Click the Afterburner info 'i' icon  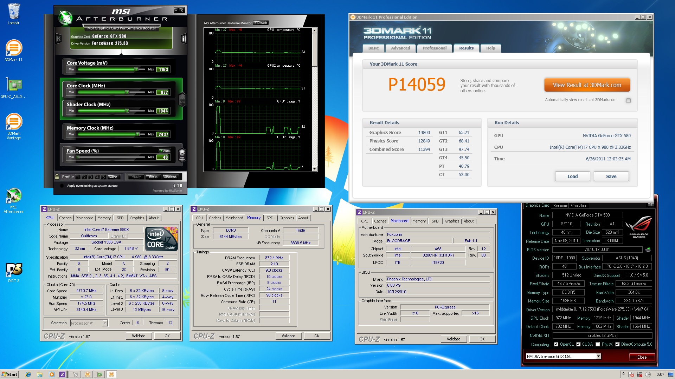point(183,39)
